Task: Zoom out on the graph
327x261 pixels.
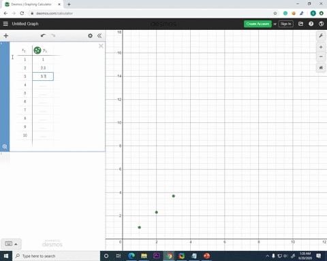Action: (321, 56)
